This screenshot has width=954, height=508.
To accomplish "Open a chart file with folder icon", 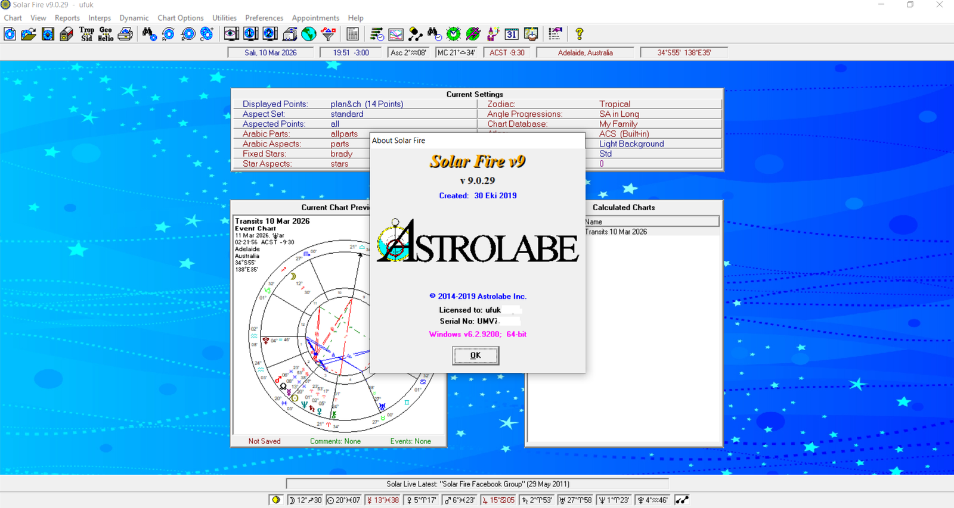I will point(29,34).
